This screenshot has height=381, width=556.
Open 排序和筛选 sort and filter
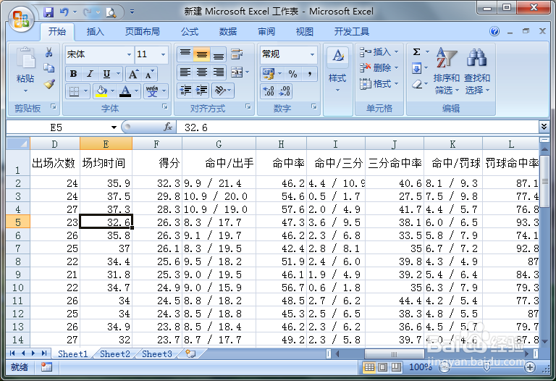click(x=447, y=70)
